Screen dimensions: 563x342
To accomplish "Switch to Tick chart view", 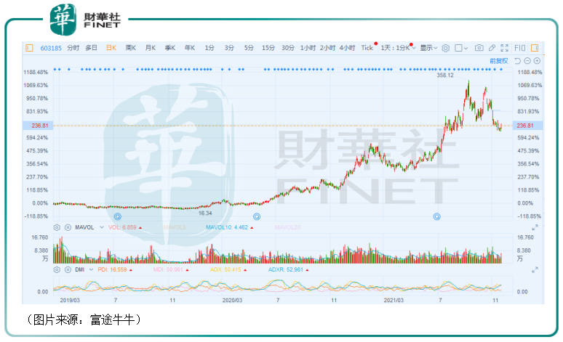I will point(367,48).
